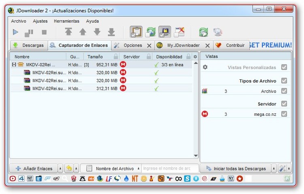Toggle the Vistas Personalizadas checkbox
The height and width of the screenshot is (194, 304).
pos(284,67)
